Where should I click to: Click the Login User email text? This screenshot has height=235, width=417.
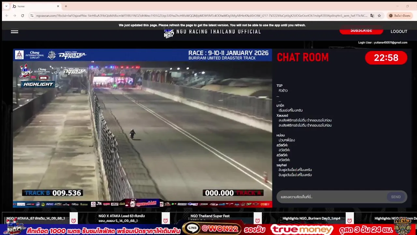[383, 42]
